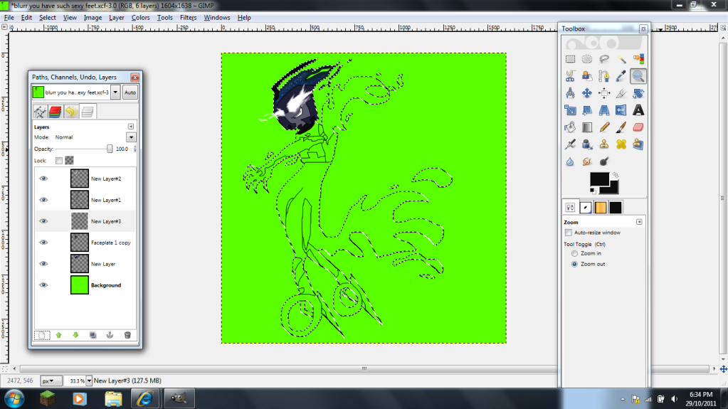
Task: Open the Filters menu
Action: point(188,17)
